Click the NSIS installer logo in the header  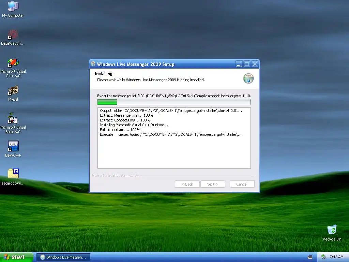(248, 78)
